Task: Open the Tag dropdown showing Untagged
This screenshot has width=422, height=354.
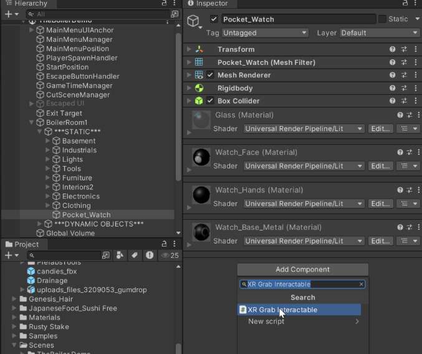Action: pos(265,33)
